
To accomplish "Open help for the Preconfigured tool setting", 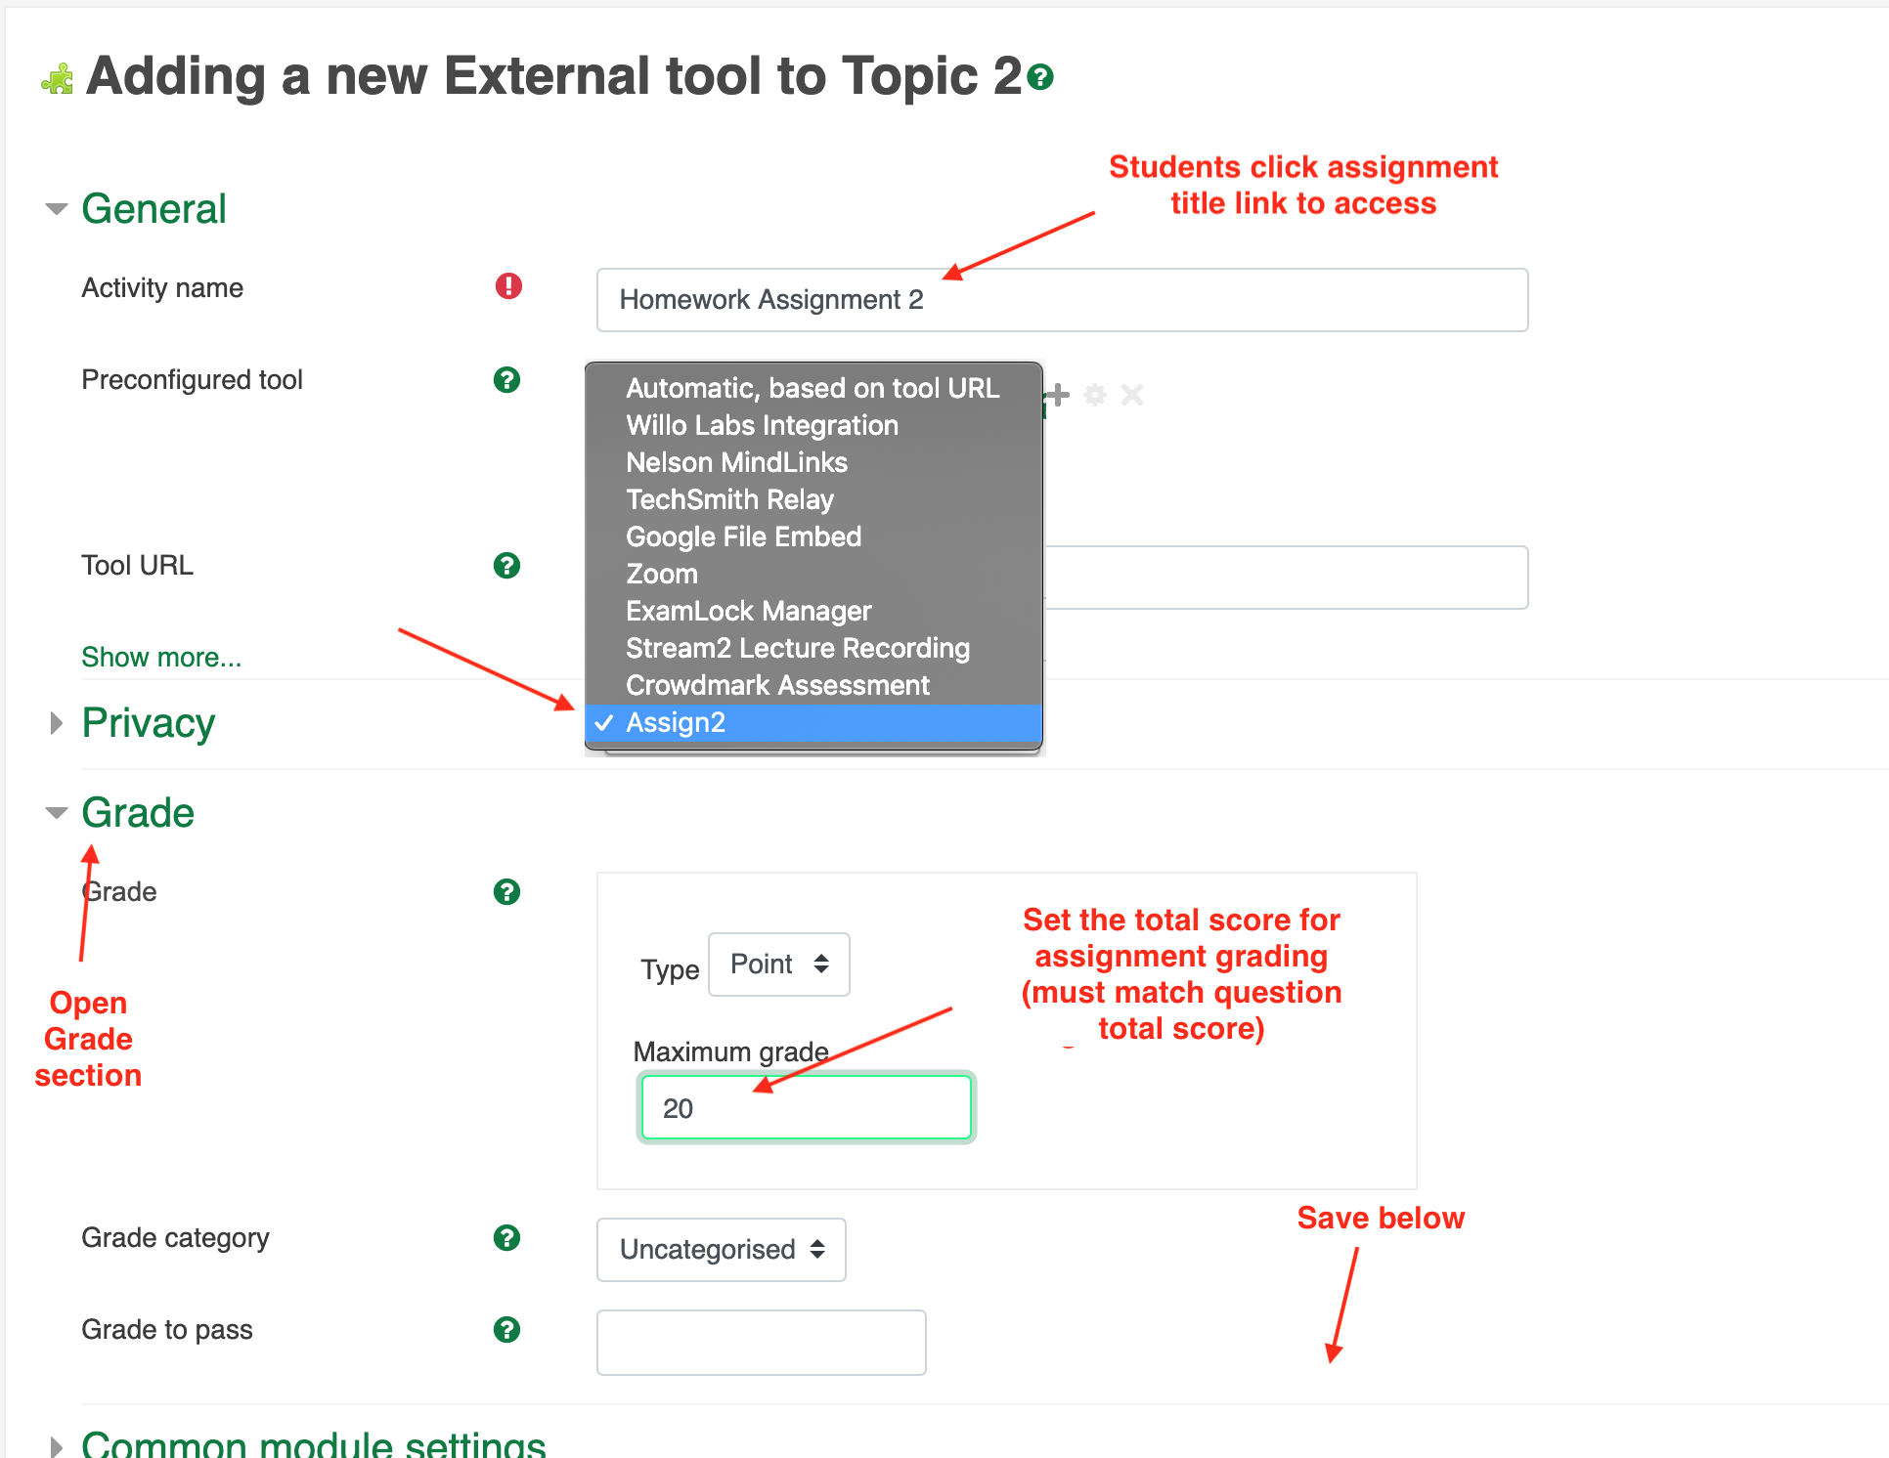I will pos(506,380).
